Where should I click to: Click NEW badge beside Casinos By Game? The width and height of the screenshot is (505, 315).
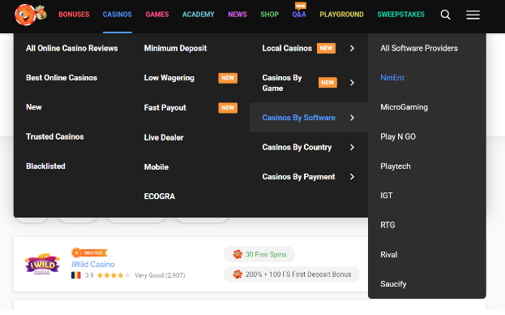(x=327, y=83)
